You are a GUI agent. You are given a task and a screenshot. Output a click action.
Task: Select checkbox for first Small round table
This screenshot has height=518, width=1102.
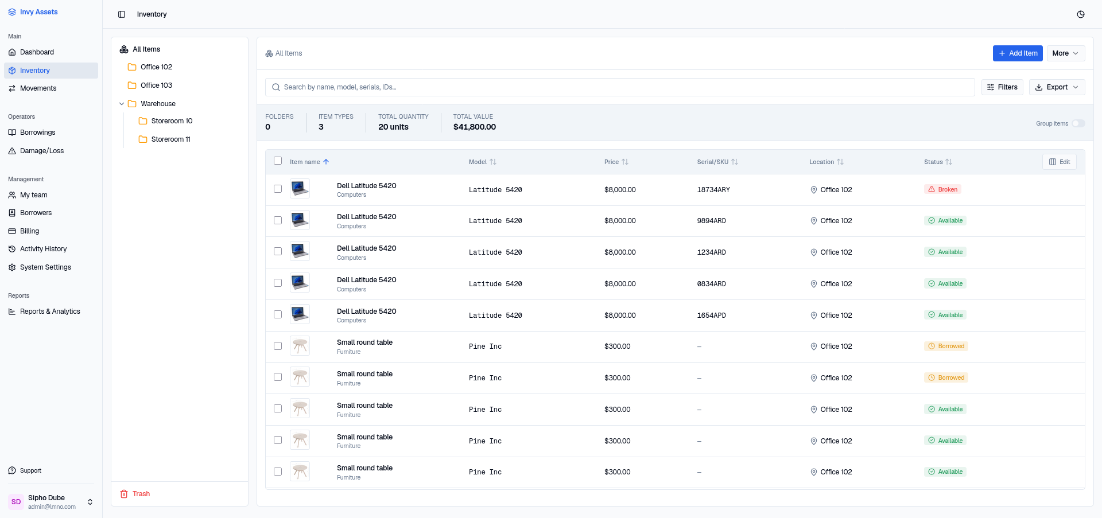pos(278,346)
